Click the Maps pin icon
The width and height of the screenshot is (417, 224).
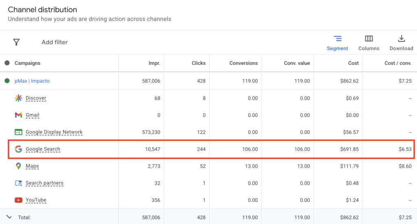pos(18,166)
